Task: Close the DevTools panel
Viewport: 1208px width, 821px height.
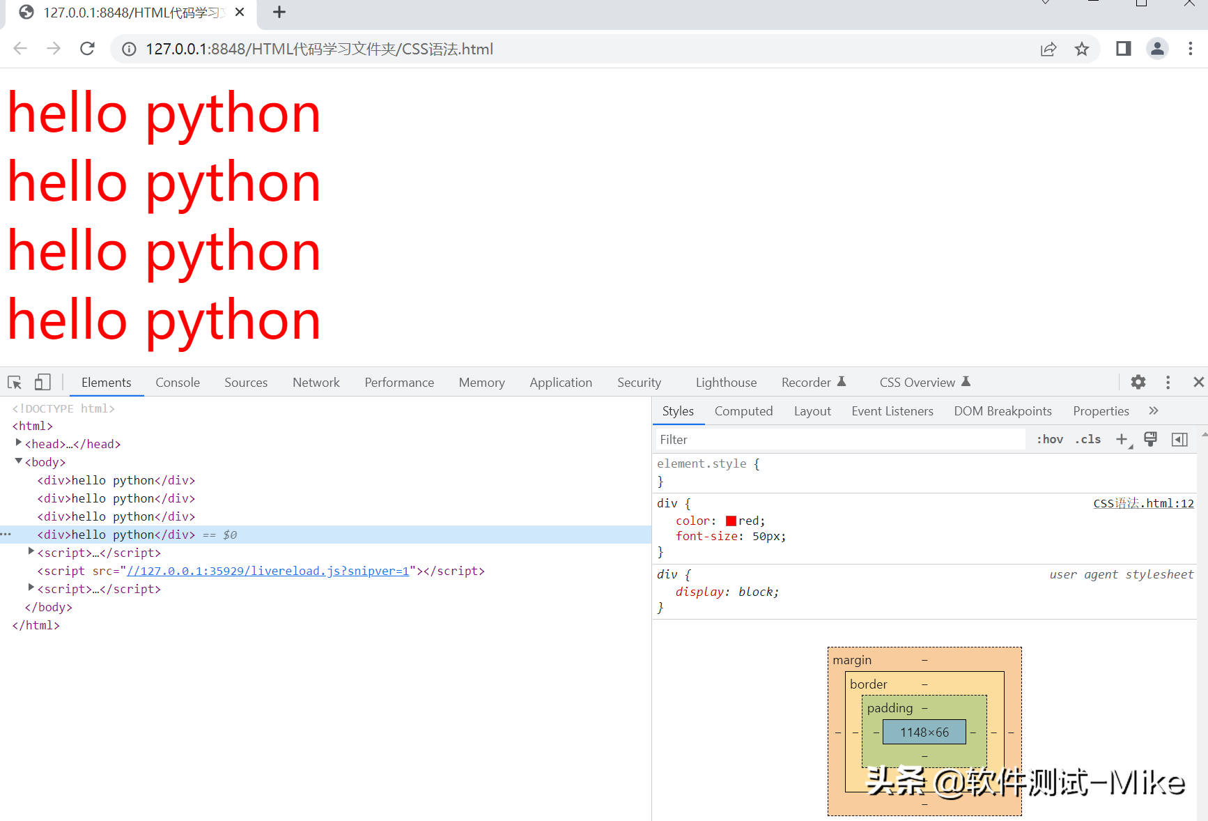Action: (1198, 382)
